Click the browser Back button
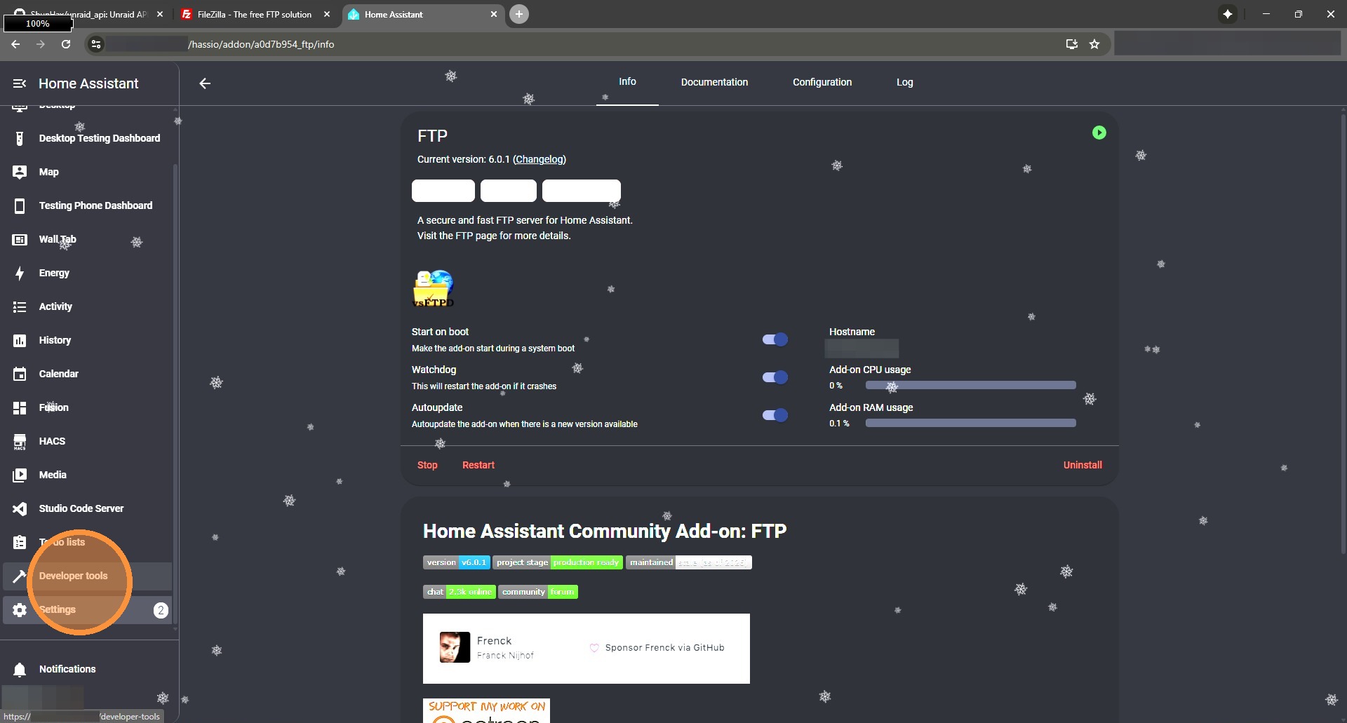The height and width of the screenshot is (723, 1347). pos(15,44)
